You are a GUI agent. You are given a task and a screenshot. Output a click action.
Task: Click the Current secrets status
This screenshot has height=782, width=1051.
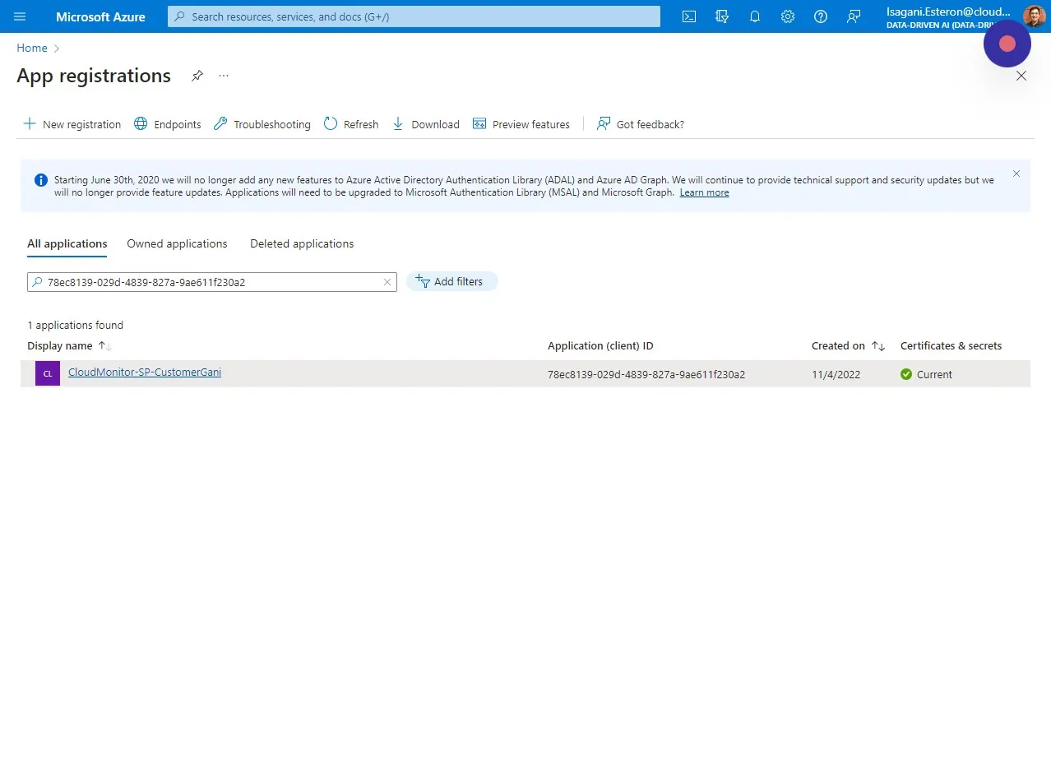tap(934, 374)
